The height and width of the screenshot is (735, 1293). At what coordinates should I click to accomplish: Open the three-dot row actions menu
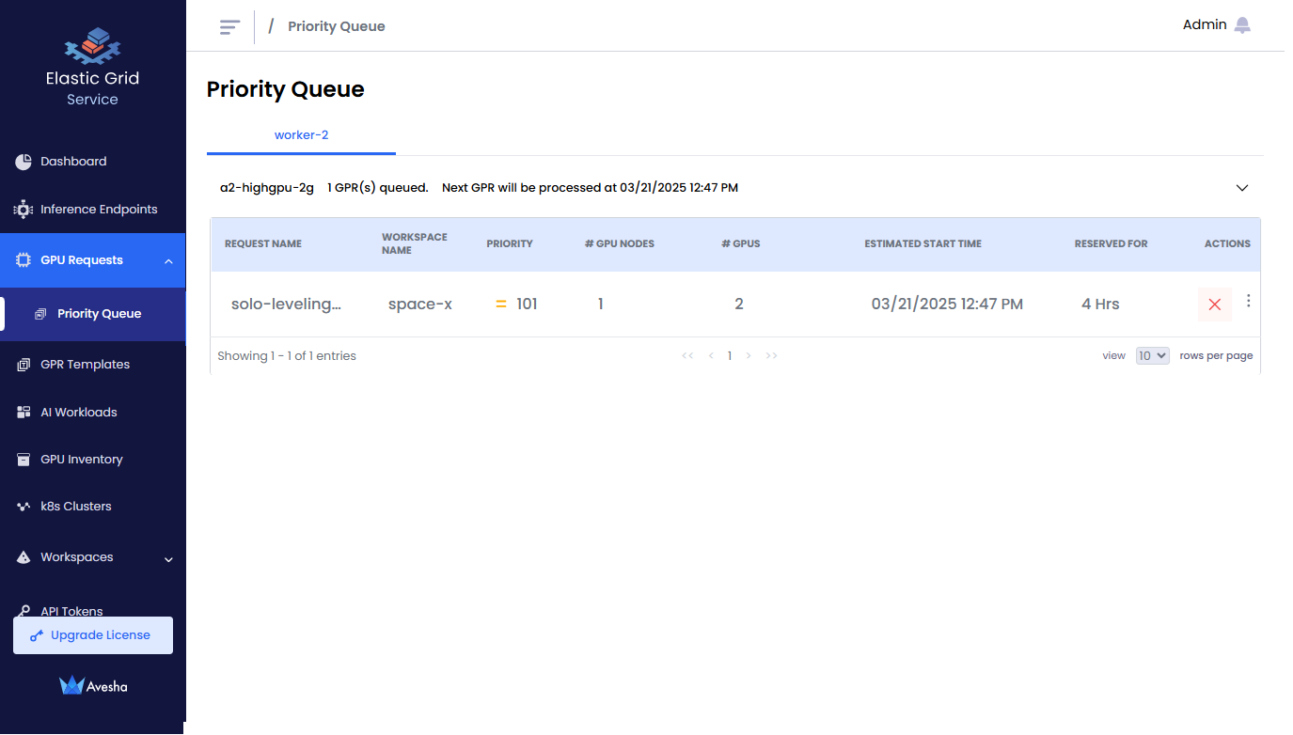click(1249, 301)
